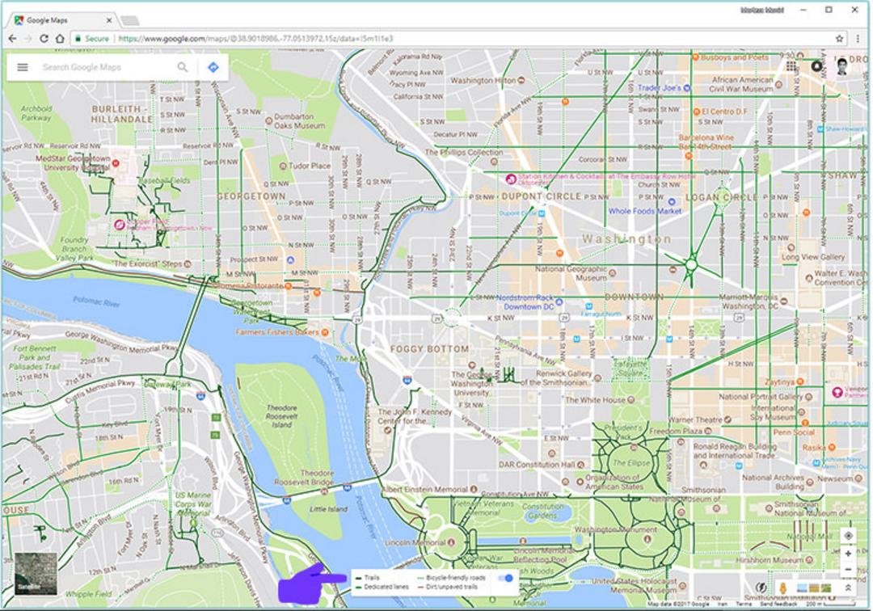This screenshot has height=611, width=873.
Task: Click the FOGGY BOTTOM neighborhood label
Action: pyautogui.click(x=429, y=349)
